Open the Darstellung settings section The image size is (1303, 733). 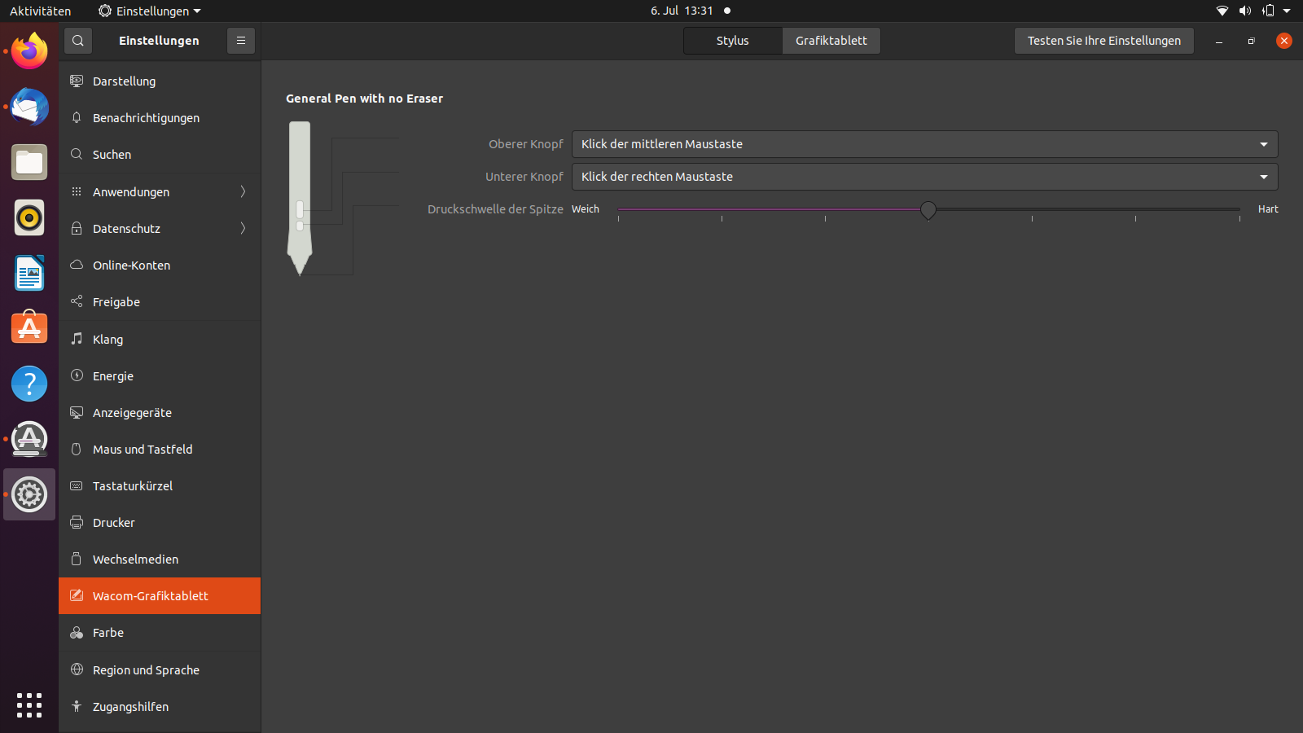[x=124, y=81]
